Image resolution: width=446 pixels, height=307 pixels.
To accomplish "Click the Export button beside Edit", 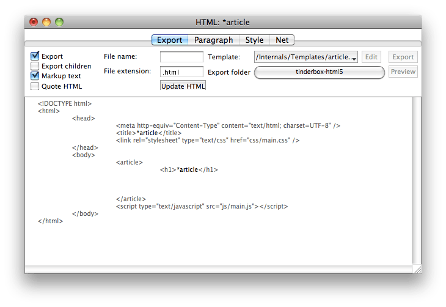I will (x=403, y=57).
